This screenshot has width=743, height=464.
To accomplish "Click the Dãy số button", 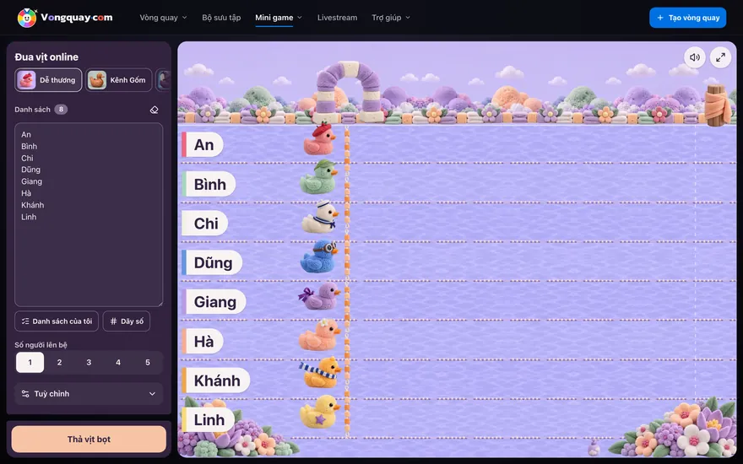I will (x=127, y=321).
